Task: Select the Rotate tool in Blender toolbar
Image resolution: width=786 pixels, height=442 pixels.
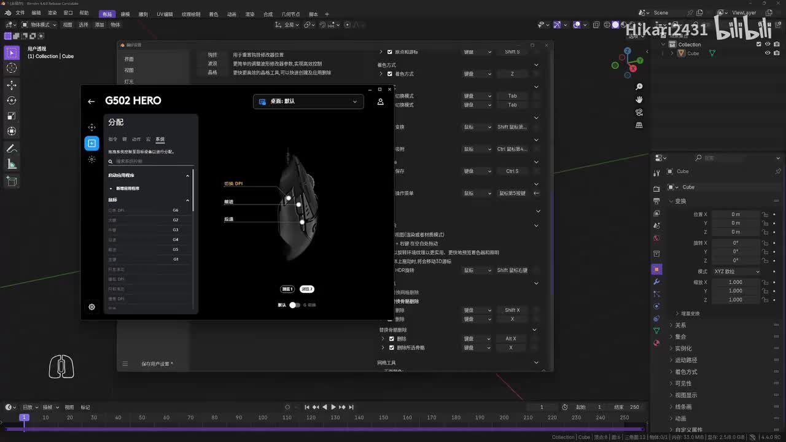Action: coord(12,100)
